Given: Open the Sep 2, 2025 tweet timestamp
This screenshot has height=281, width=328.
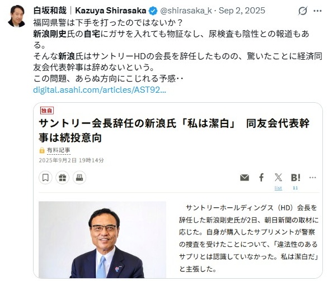Looking at the screenshot, I should click(x=242, y=11).
